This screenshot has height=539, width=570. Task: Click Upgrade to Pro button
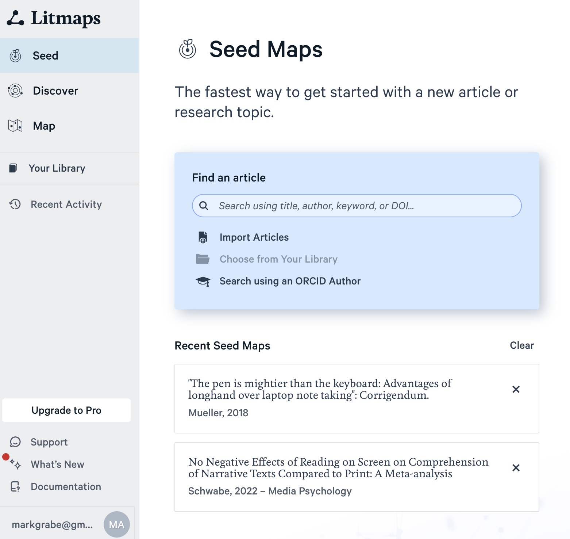(x=66, y=410)
